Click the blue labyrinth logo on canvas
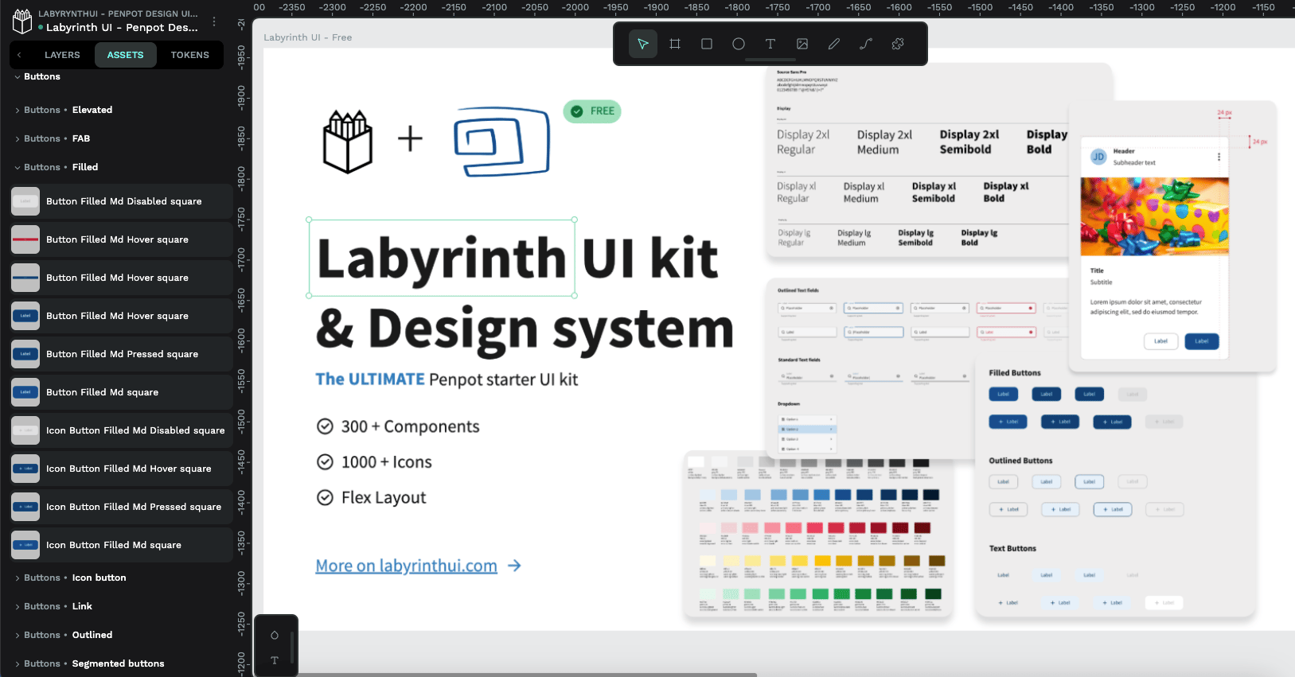The width and height of the screenshot is (1295, 677). (501, 142)
